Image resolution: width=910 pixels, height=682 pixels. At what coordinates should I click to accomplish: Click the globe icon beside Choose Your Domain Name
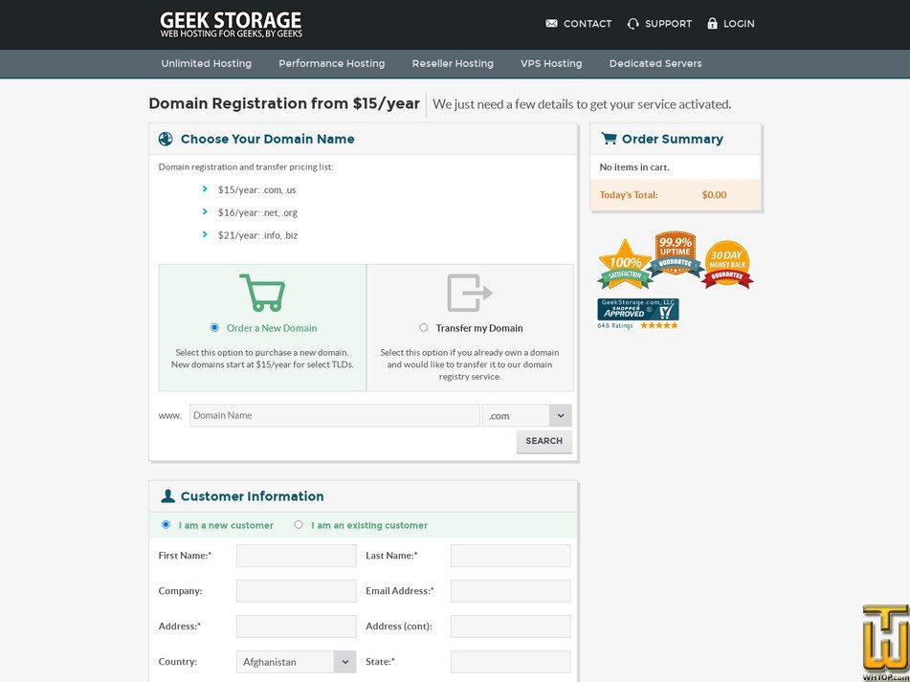pos(166,139)
